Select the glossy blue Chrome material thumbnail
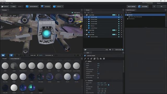 (76, 77)
